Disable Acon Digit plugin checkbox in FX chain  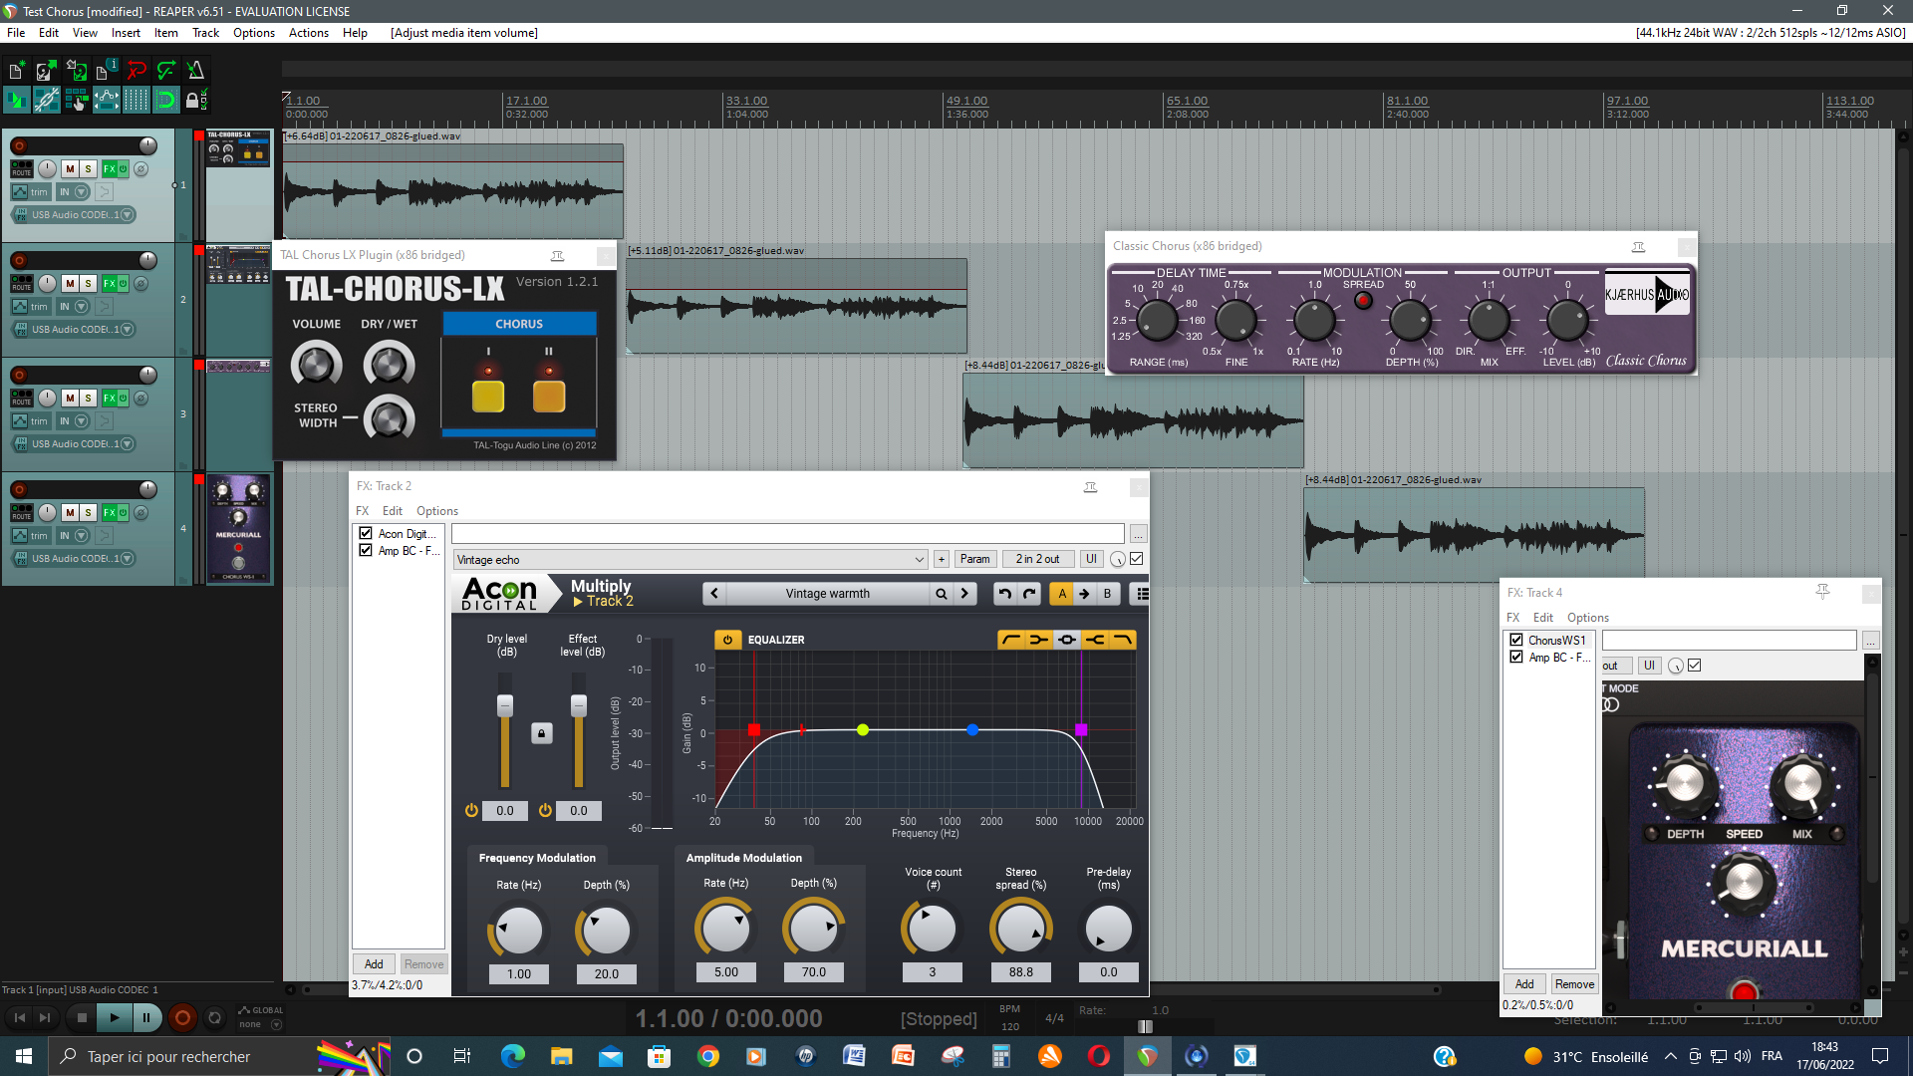[366, 534]
